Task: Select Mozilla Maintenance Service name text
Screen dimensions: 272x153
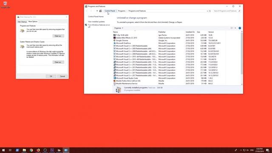Action: [127, 83]
